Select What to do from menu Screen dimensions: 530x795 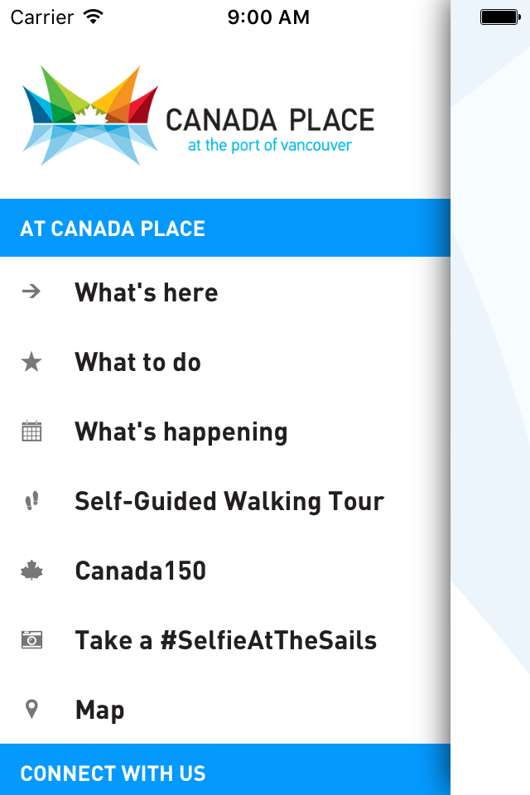coord(138,362)
